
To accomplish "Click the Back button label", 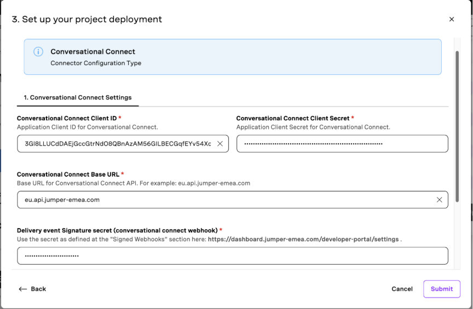I will coord(38,289).
